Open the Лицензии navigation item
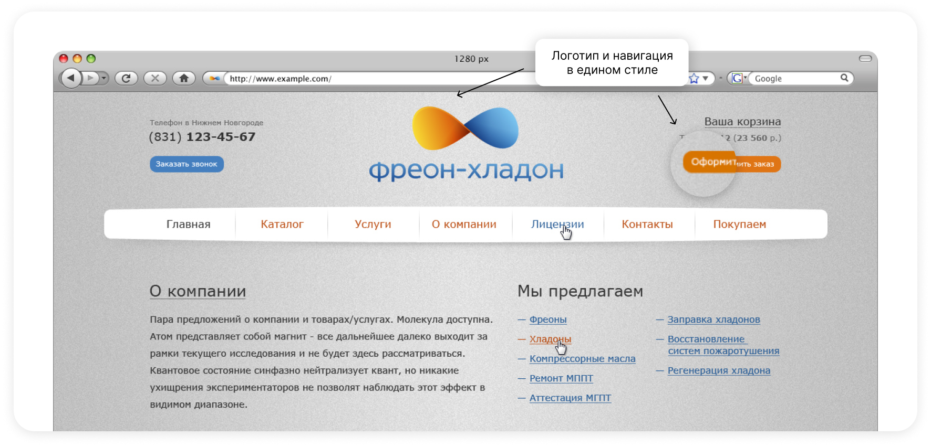 (557, 224)
